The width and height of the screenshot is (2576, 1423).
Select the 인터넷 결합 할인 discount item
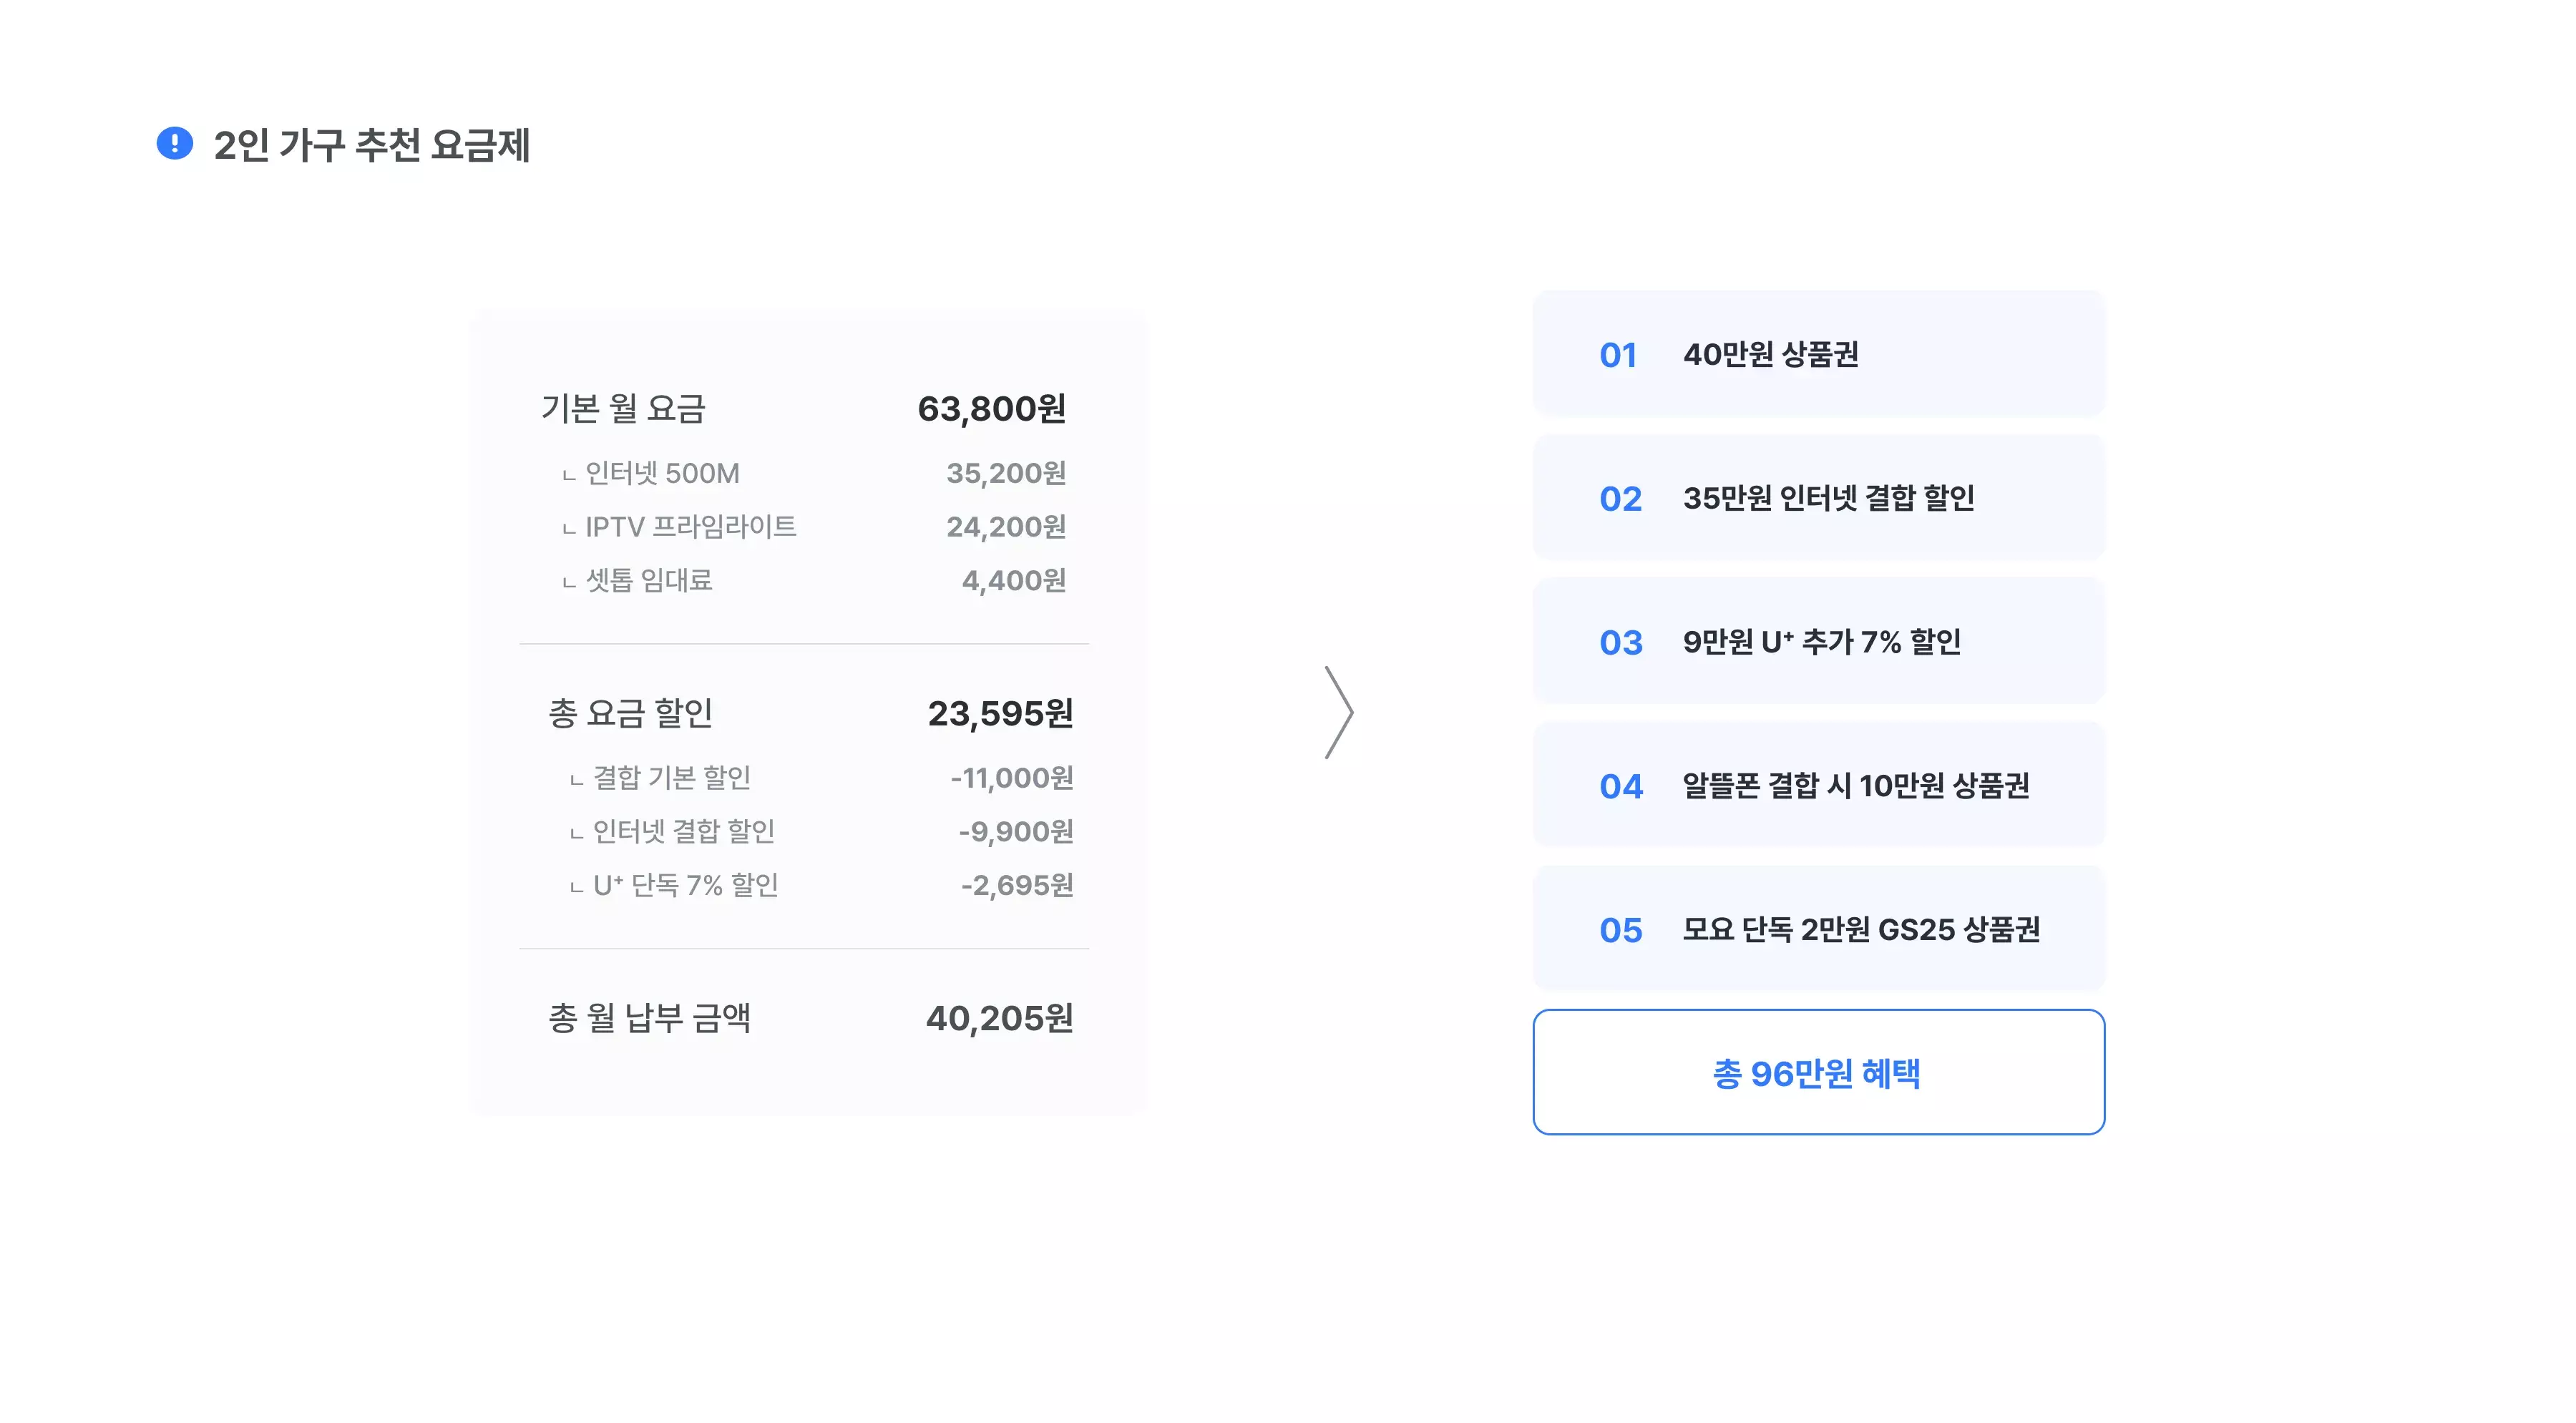click(683, 831)
